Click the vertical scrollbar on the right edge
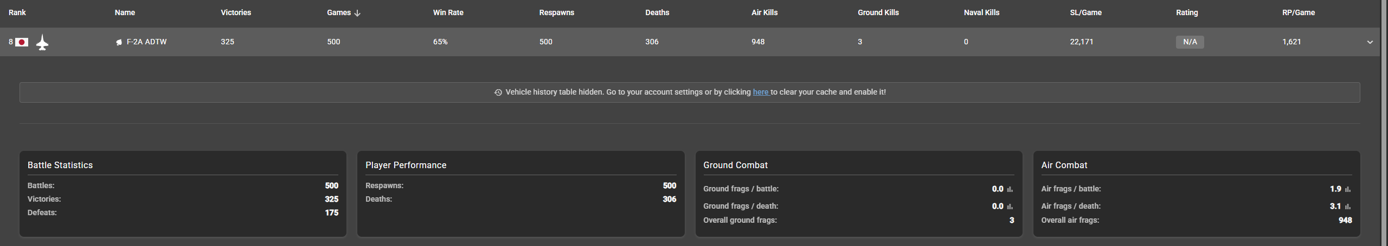 (1384, 123)
